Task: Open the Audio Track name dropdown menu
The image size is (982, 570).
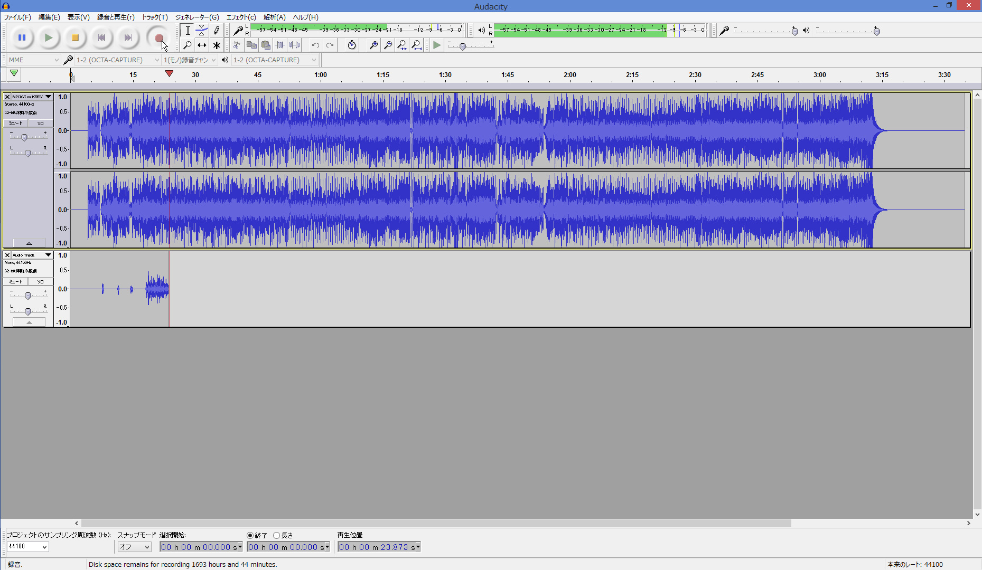Action: [32, 255]
